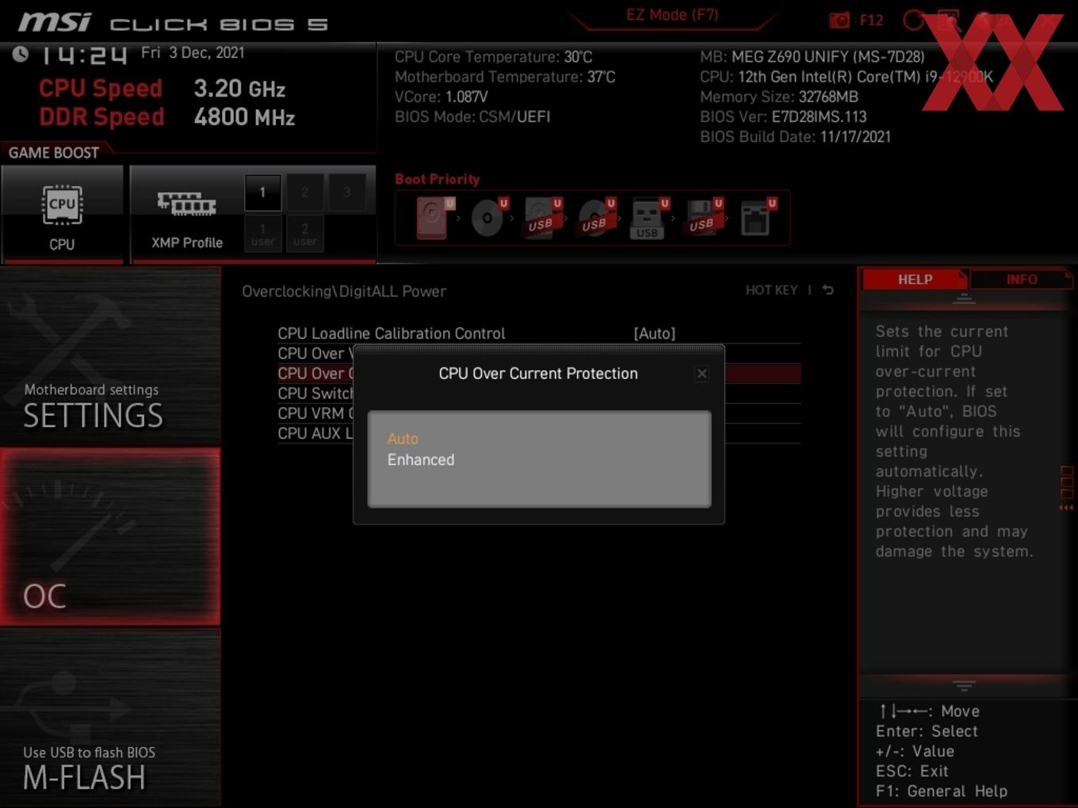The width and height of the screenshot is (1078, 808).
Task: Click the optical disc boot priority icon
Action: coord(488,218)
